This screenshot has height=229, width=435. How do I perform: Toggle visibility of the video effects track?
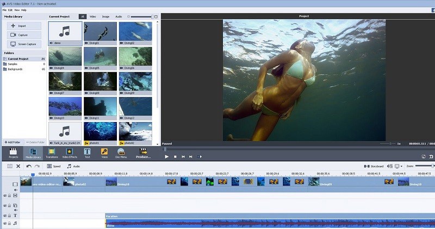coord(5,195)
